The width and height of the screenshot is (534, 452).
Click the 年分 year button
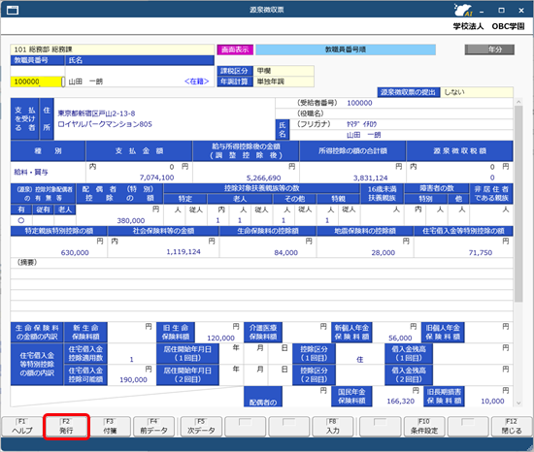click(489, 49)
